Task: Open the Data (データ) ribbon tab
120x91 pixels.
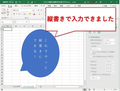Action: (43, 6)
